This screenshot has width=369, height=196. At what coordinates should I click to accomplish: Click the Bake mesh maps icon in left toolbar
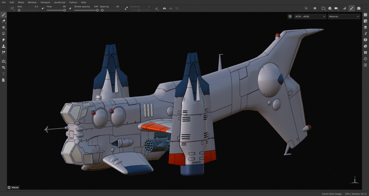pos(4,67)
